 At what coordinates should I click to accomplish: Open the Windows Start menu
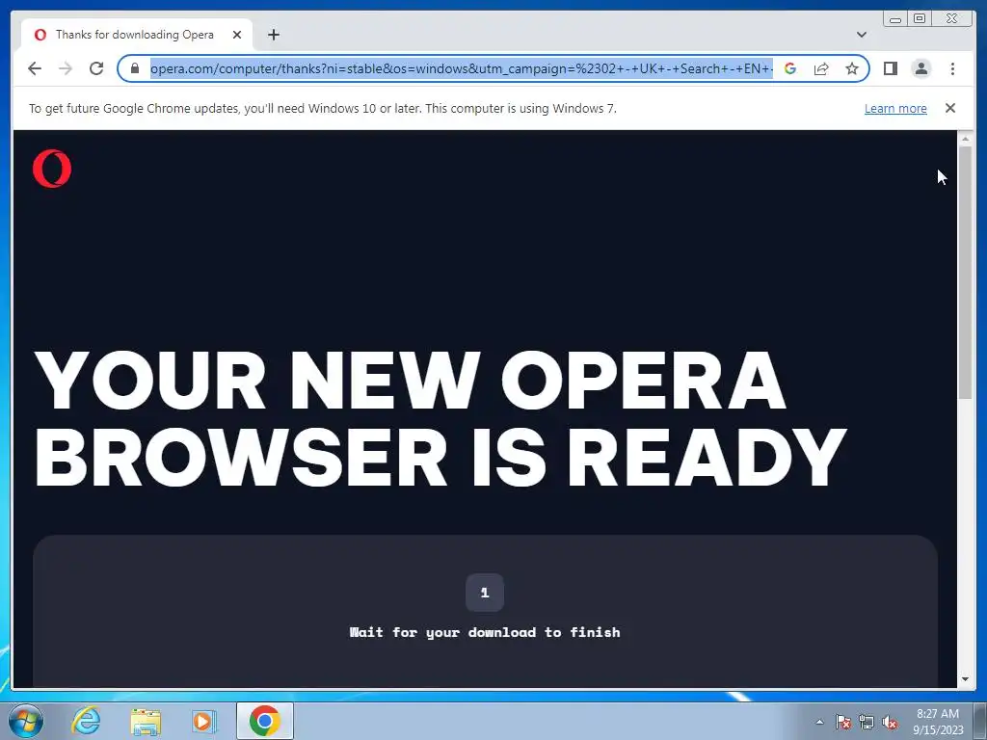pyautogui.click(x=26, y=721)
